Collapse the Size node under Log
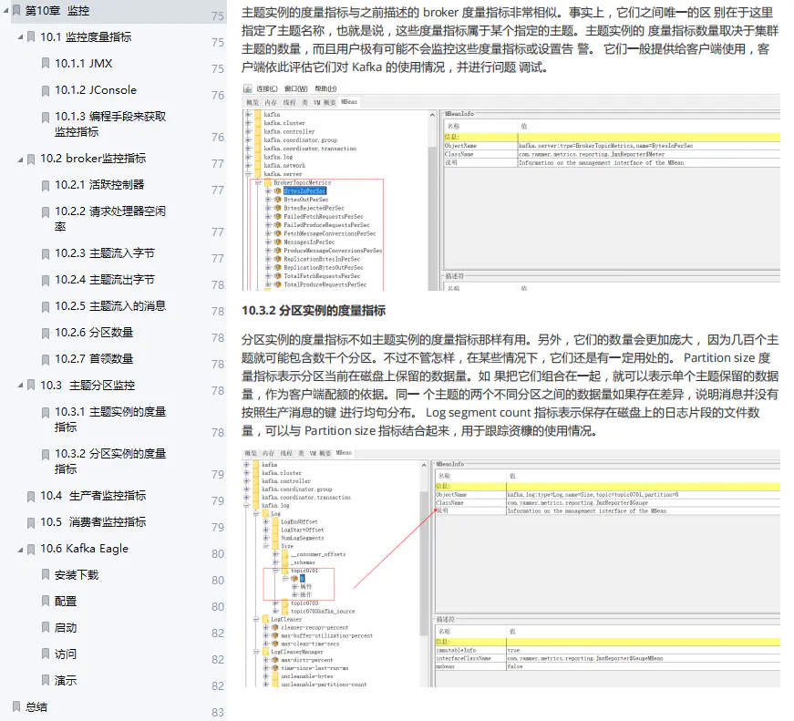Viewport: 794px width, 721px height. point(265,546)
